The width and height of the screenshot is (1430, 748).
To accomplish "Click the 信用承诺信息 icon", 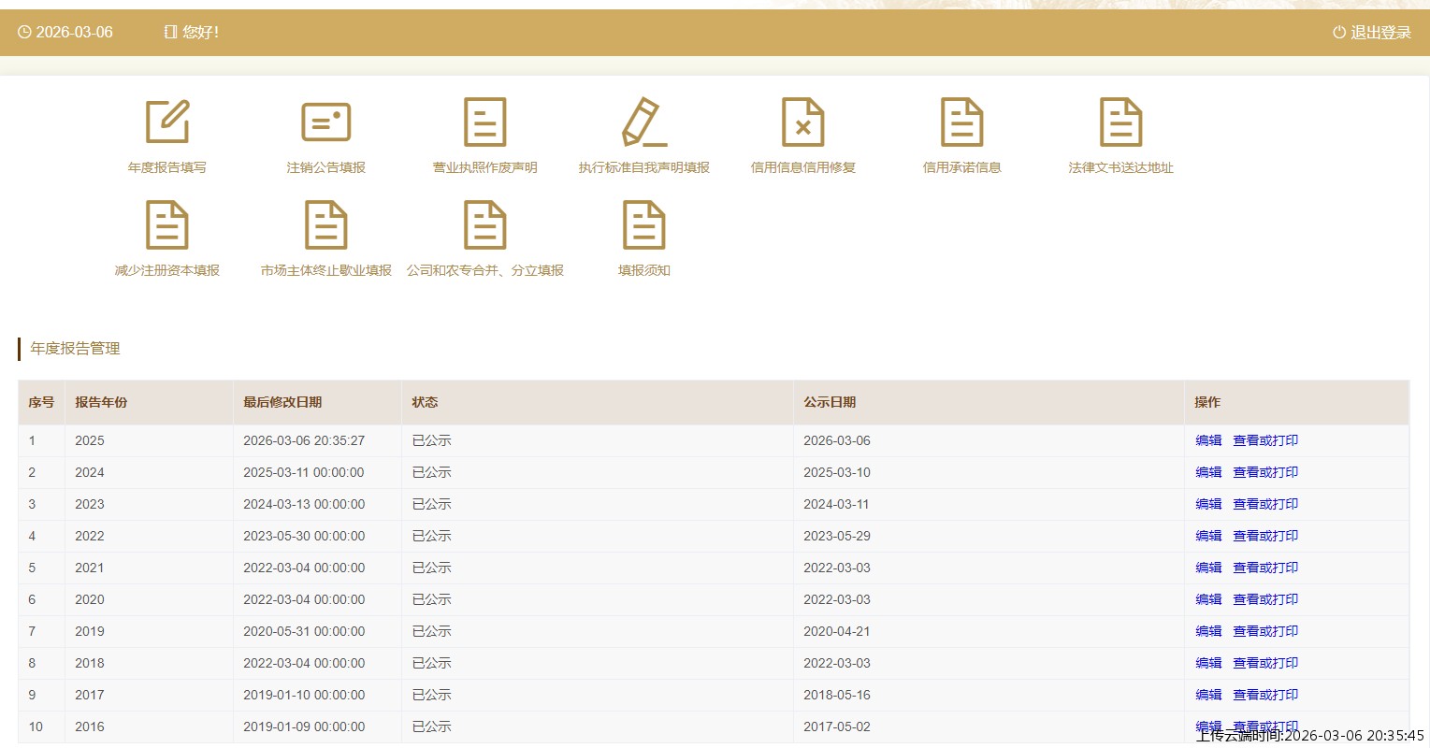I will [x=961, y=122].
